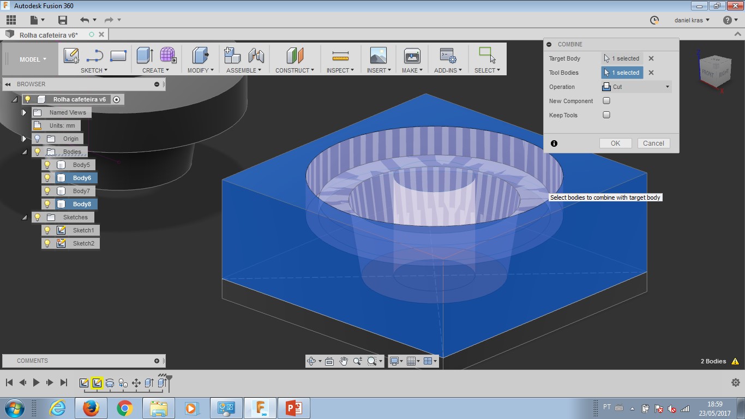The image size is (745, 419).
Task: Collapse the Bodies folder
Action: pyautogui.click(x=24, y=152)
